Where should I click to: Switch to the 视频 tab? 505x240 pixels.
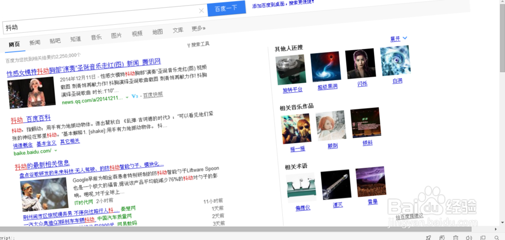(137, 34)
